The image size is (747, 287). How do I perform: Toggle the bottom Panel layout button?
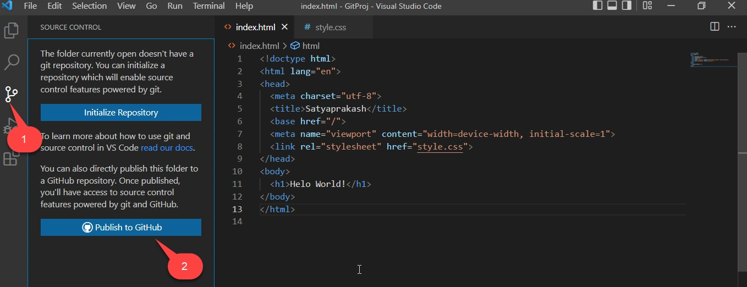tap(612, 6)
